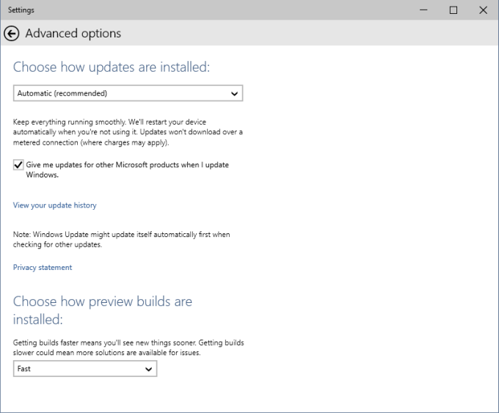
Task: Open 'View your update history' link
Action: tap(54, 205)
